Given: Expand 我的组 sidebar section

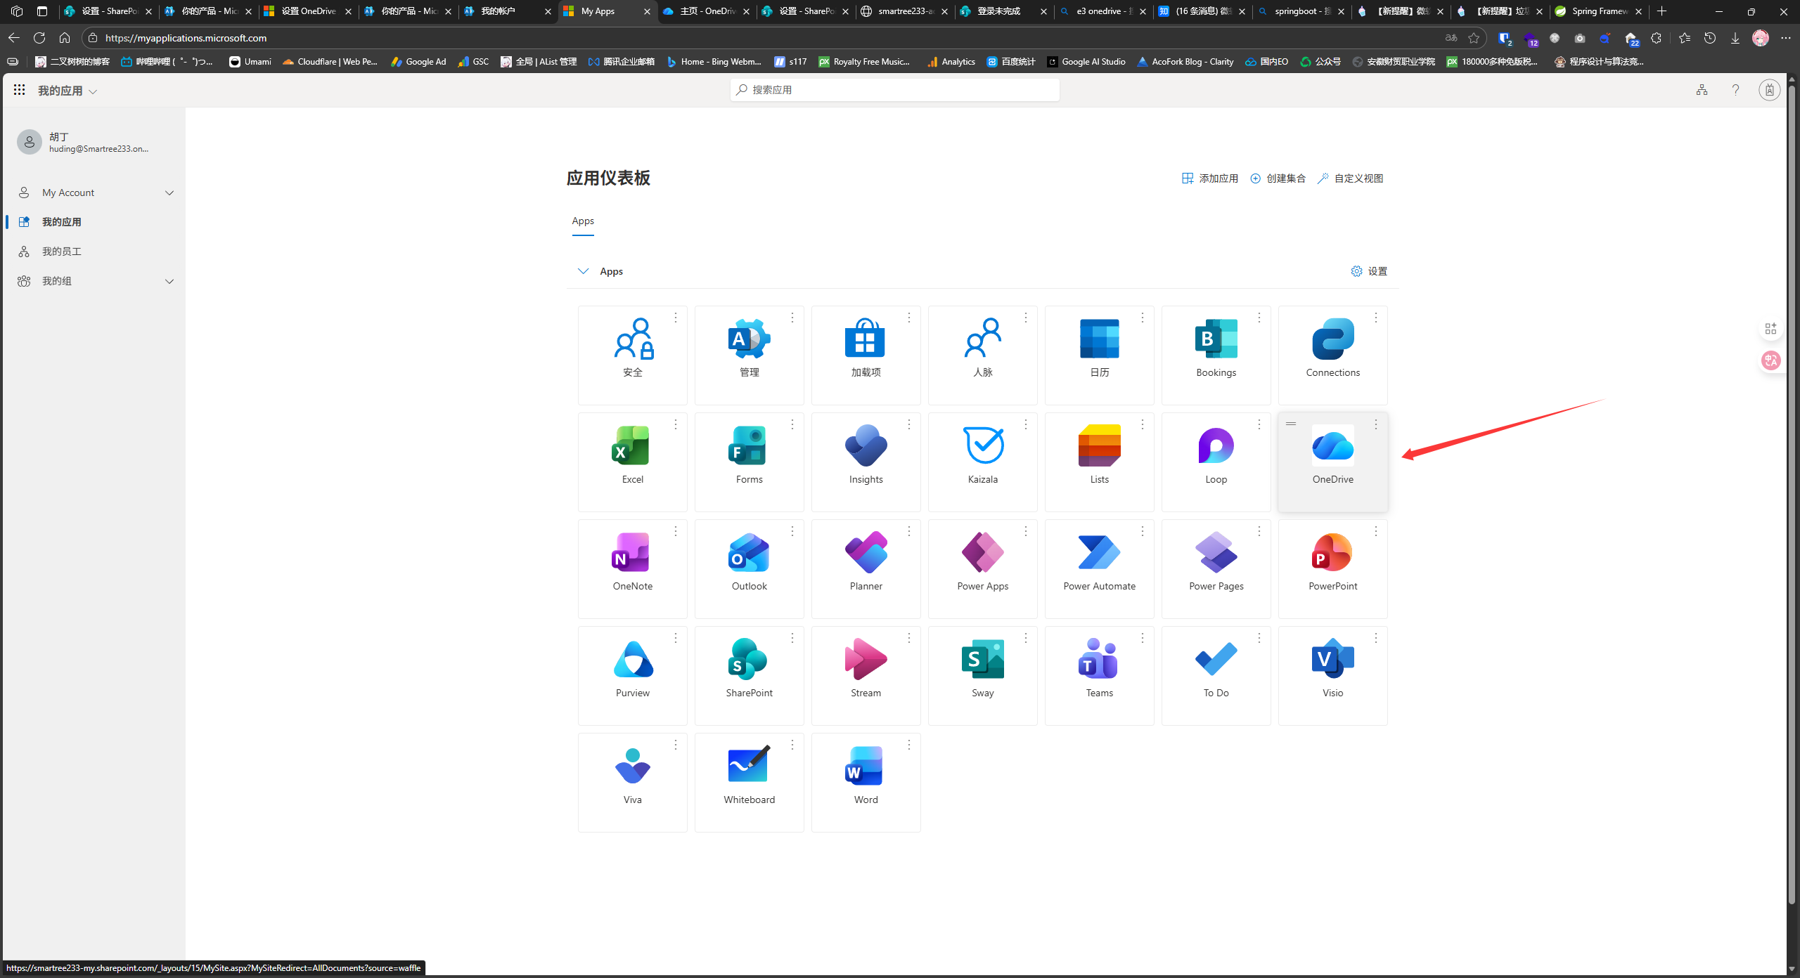Looking at the screenshot, I should [169, 281].
